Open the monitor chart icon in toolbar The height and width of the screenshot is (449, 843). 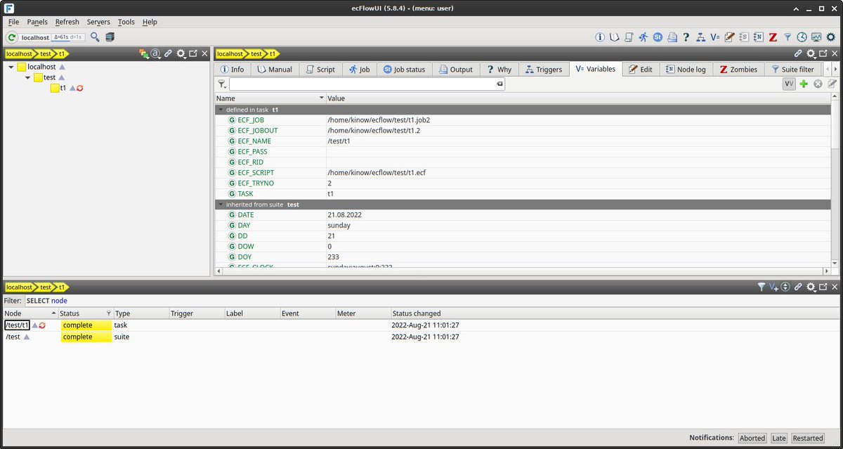tap(816, 37)
